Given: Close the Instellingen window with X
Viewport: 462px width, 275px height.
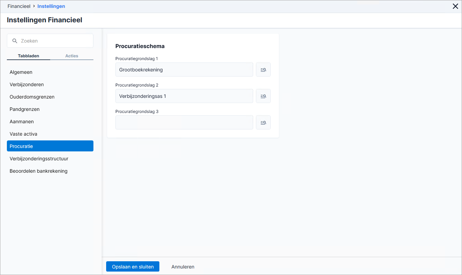Looking at the screenshot, I should [455, 6].
